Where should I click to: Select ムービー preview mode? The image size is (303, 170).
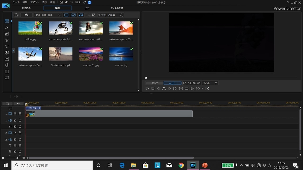click(x=172, y=83)
